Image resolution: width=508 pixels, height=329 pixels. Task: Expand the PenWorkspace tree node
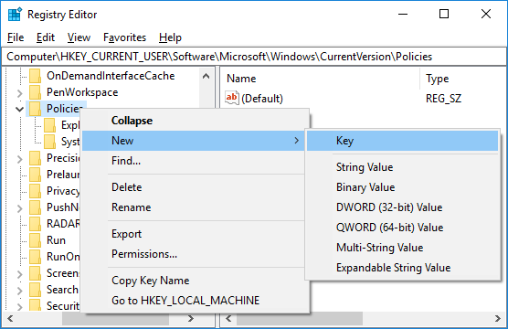(x=20, y=93)
